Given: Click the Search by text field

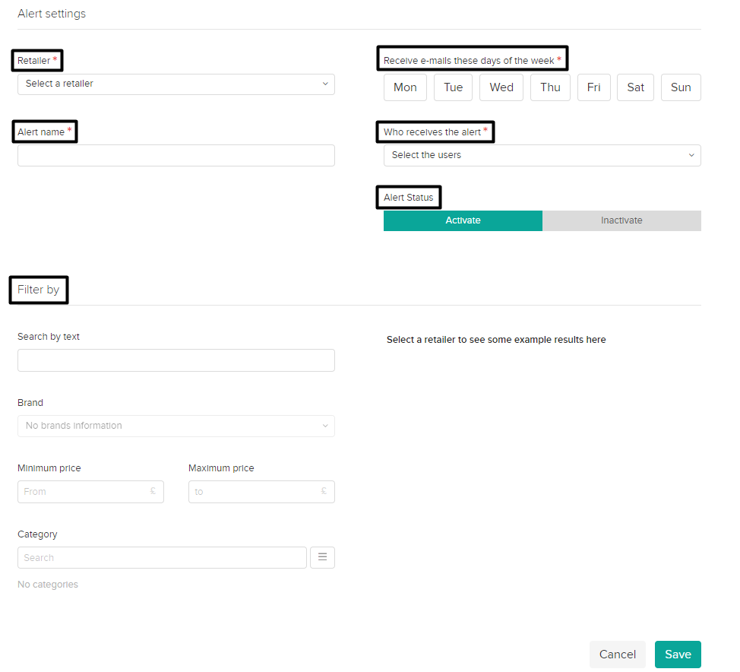Looking at the screenshot, I should pos(176,360).
